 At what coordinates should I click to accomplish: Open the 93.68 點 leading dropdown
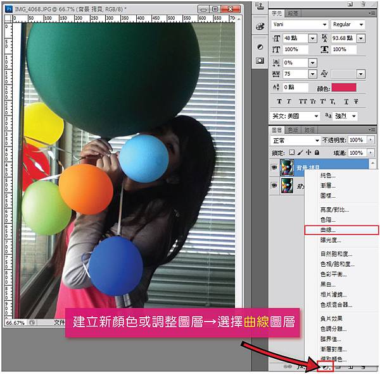point(361,38)
